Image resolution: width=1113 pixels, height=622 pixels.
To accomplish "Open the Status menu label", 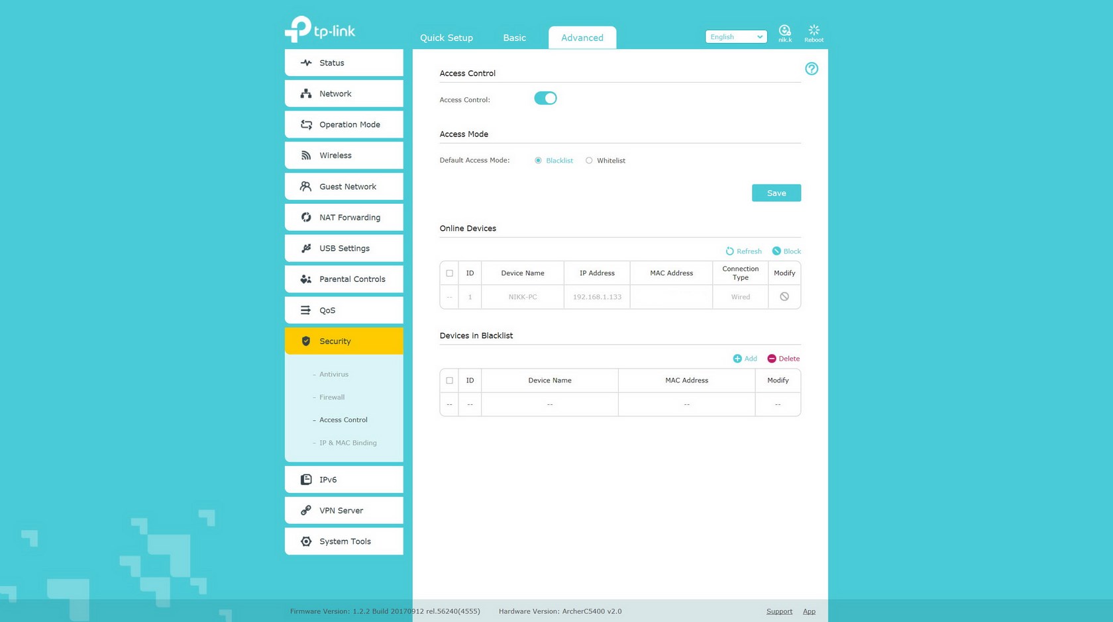I will pyautogui.click(x=332, y=63).
